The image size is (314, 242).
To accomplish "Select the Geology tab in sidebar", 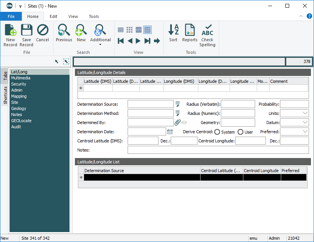I will (19, 108).
